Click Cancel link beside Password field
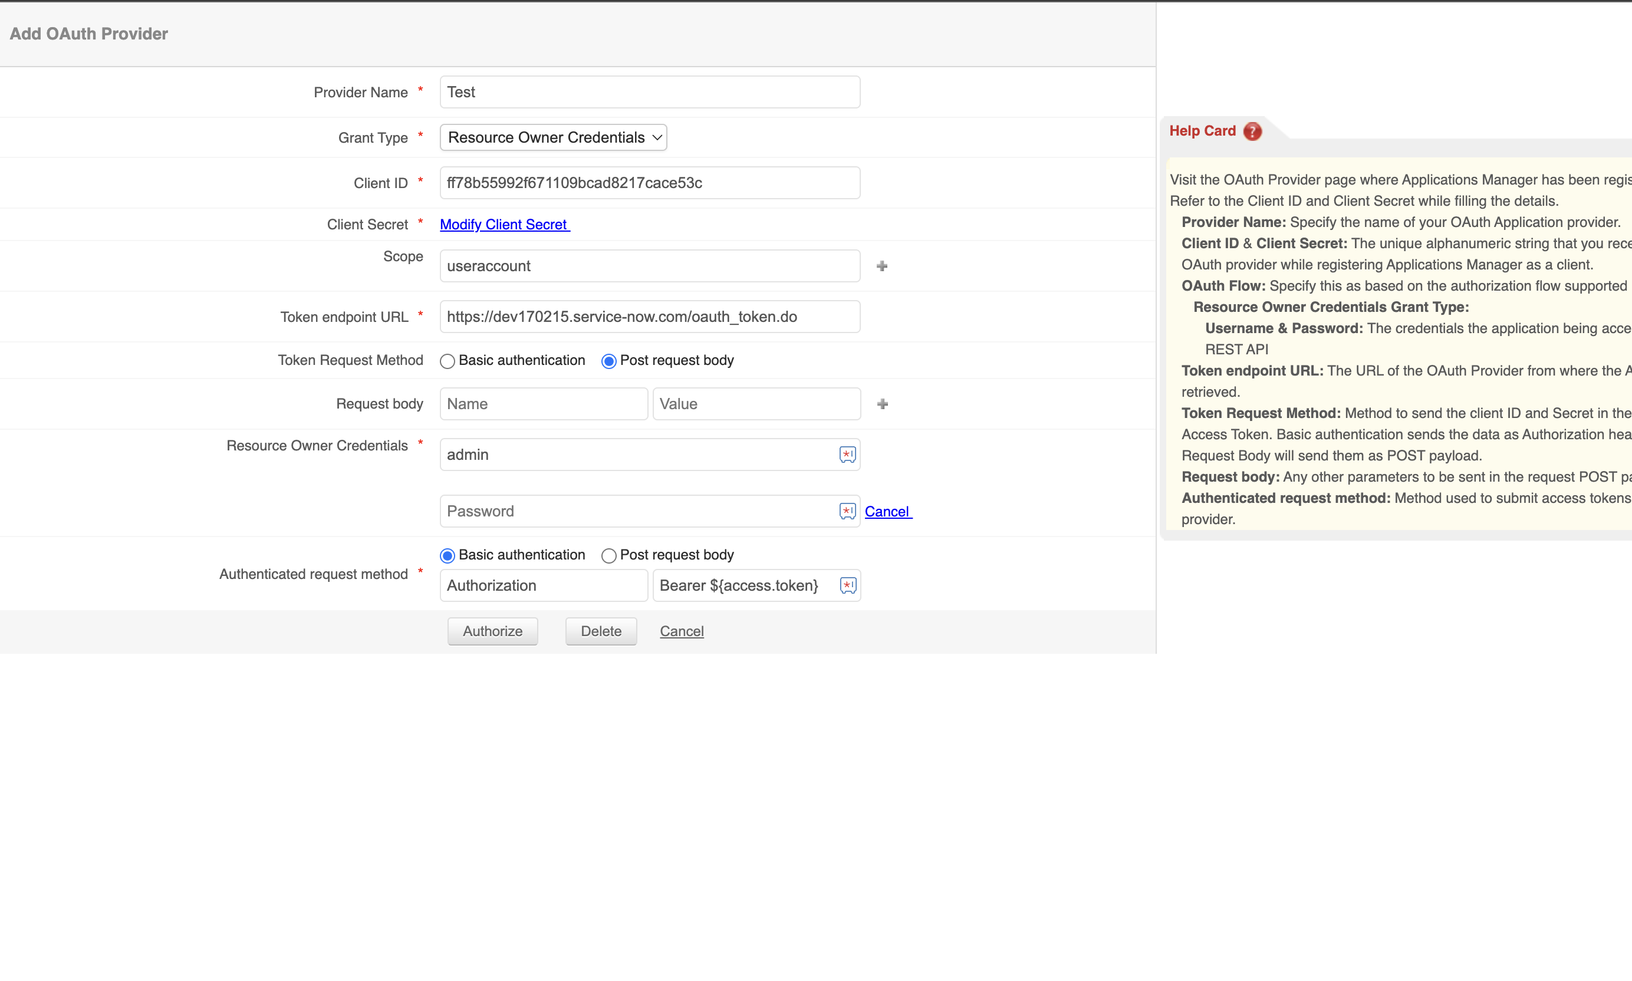The image size is (1632, 981). (x=887, y=512)
